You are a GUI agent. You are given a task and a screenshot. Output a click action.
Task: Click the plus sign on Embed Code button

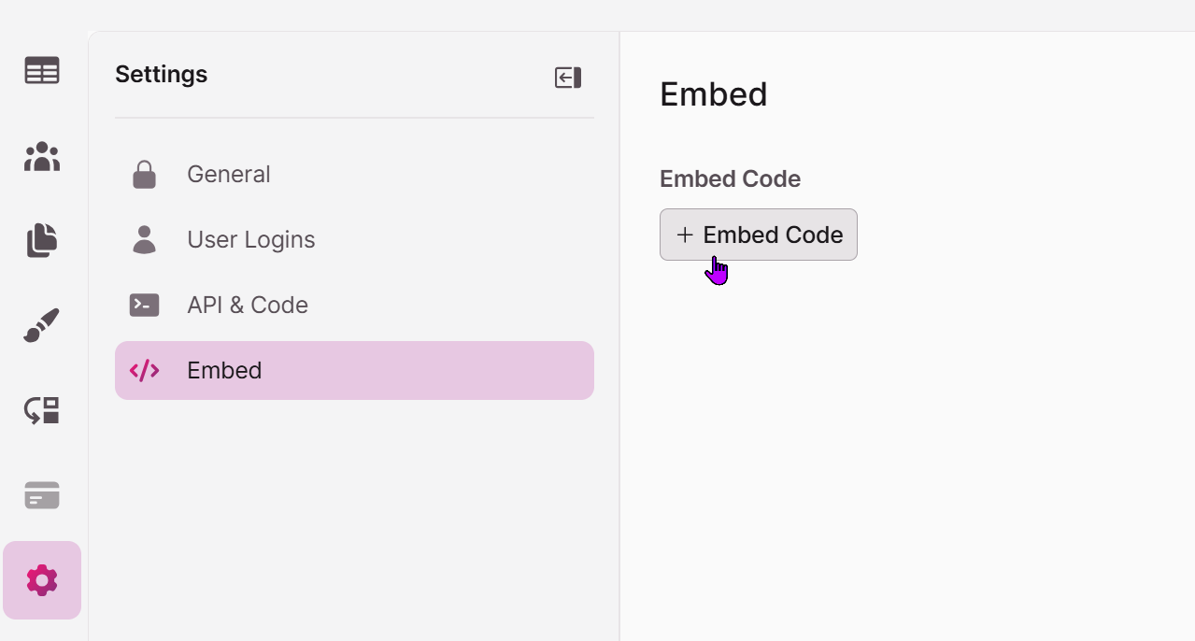click(685, 235)
